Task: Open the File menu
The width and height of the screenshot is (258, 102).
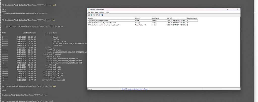Action: pyautogui.click(x=89, y=12)
